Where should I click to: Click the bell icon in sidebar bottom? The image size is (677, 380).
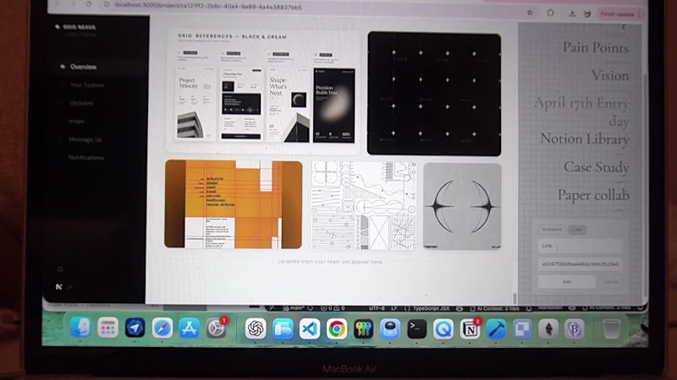pos(60,269)
